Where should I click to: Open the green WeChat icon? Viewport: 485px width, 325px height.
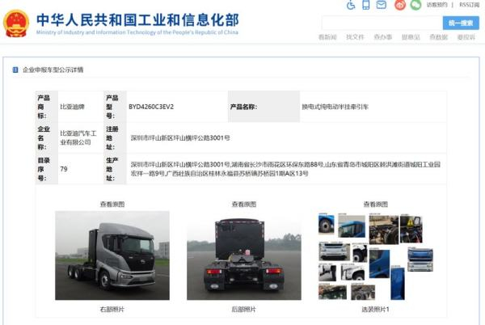[x=416, y=5]
